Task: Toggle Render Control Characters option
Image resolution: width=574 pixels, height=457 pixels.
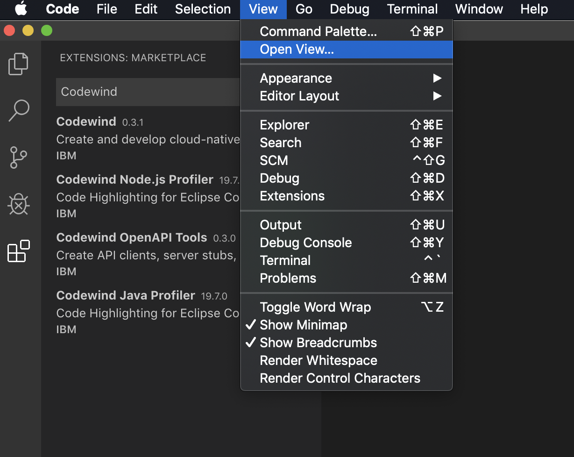Action: point(346,378)
